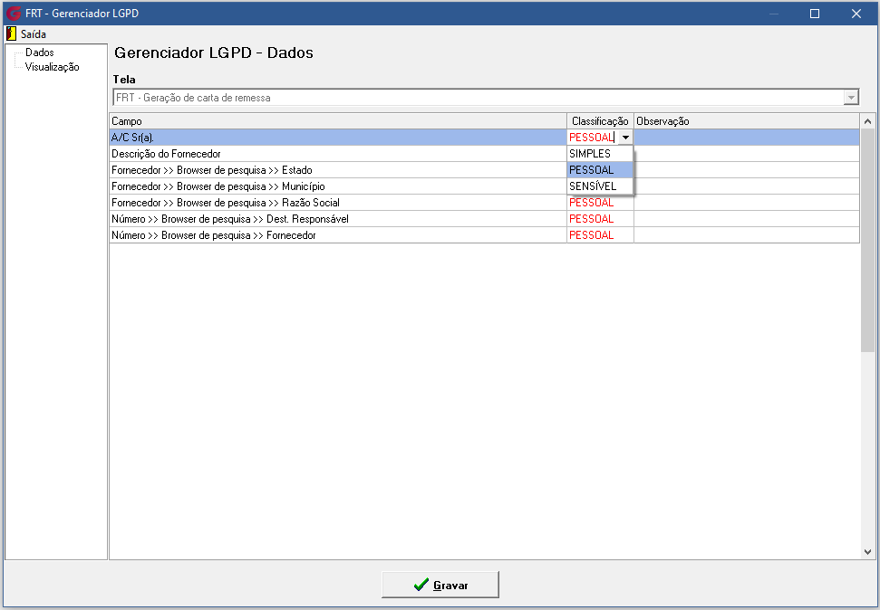
Task: Click the vertical scrollbar thumb in the grid
Action: [867, 241]
